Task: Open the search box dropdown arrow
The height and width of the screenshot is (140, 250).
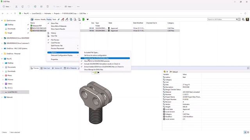Action: pos(239,19)
